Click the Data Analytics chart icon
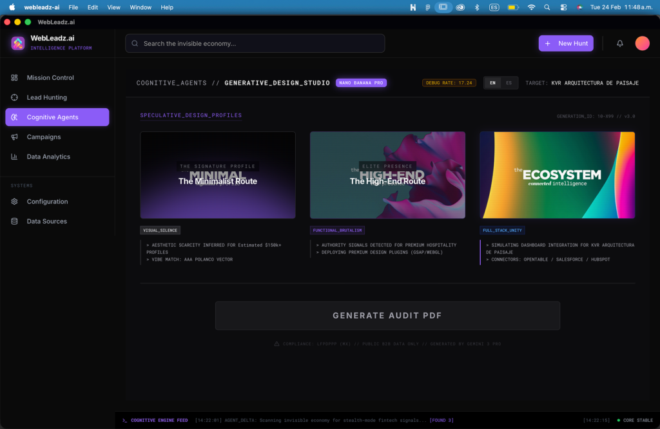Screen dimensions: 660x429 click(14, 157)
